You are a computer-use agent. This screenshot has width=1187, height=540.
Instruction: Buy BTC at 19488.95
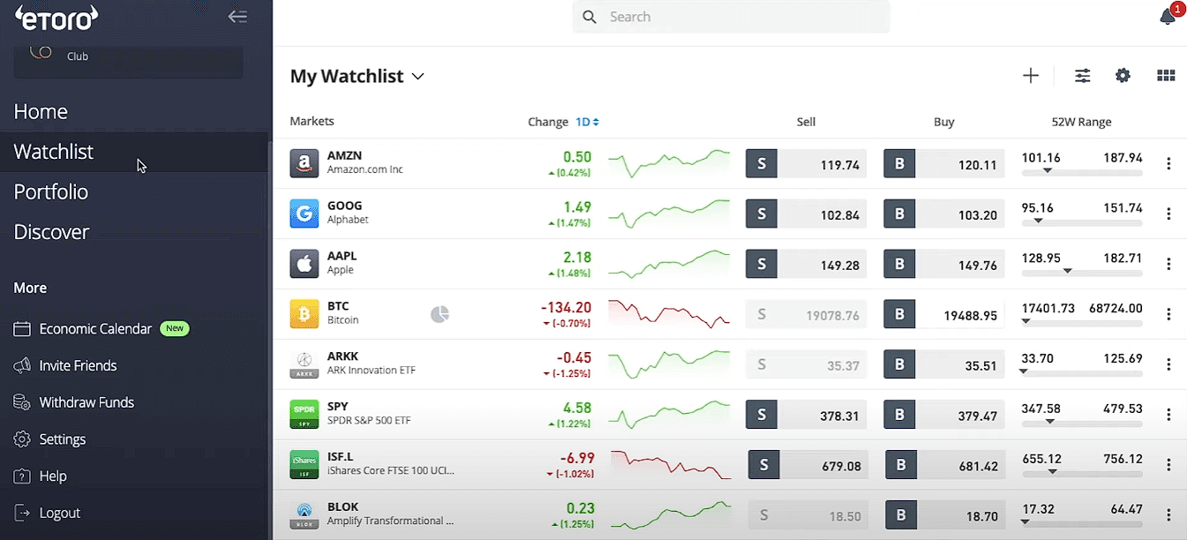pyautogui.click(x=943, y=315)
